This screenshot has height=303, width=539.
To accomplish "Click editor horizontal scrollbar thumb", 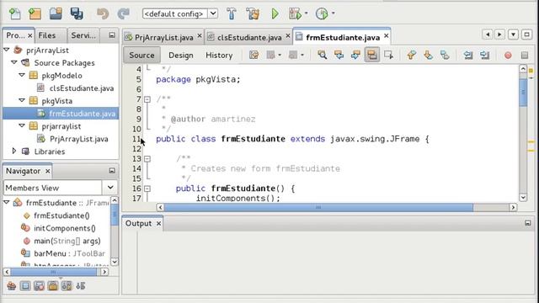I will [318, 207].
